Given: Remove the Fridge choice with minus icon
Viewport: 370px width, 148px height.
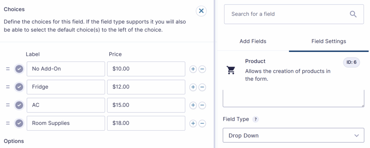Looking at the screenshot, I should (x=202, y=87).
